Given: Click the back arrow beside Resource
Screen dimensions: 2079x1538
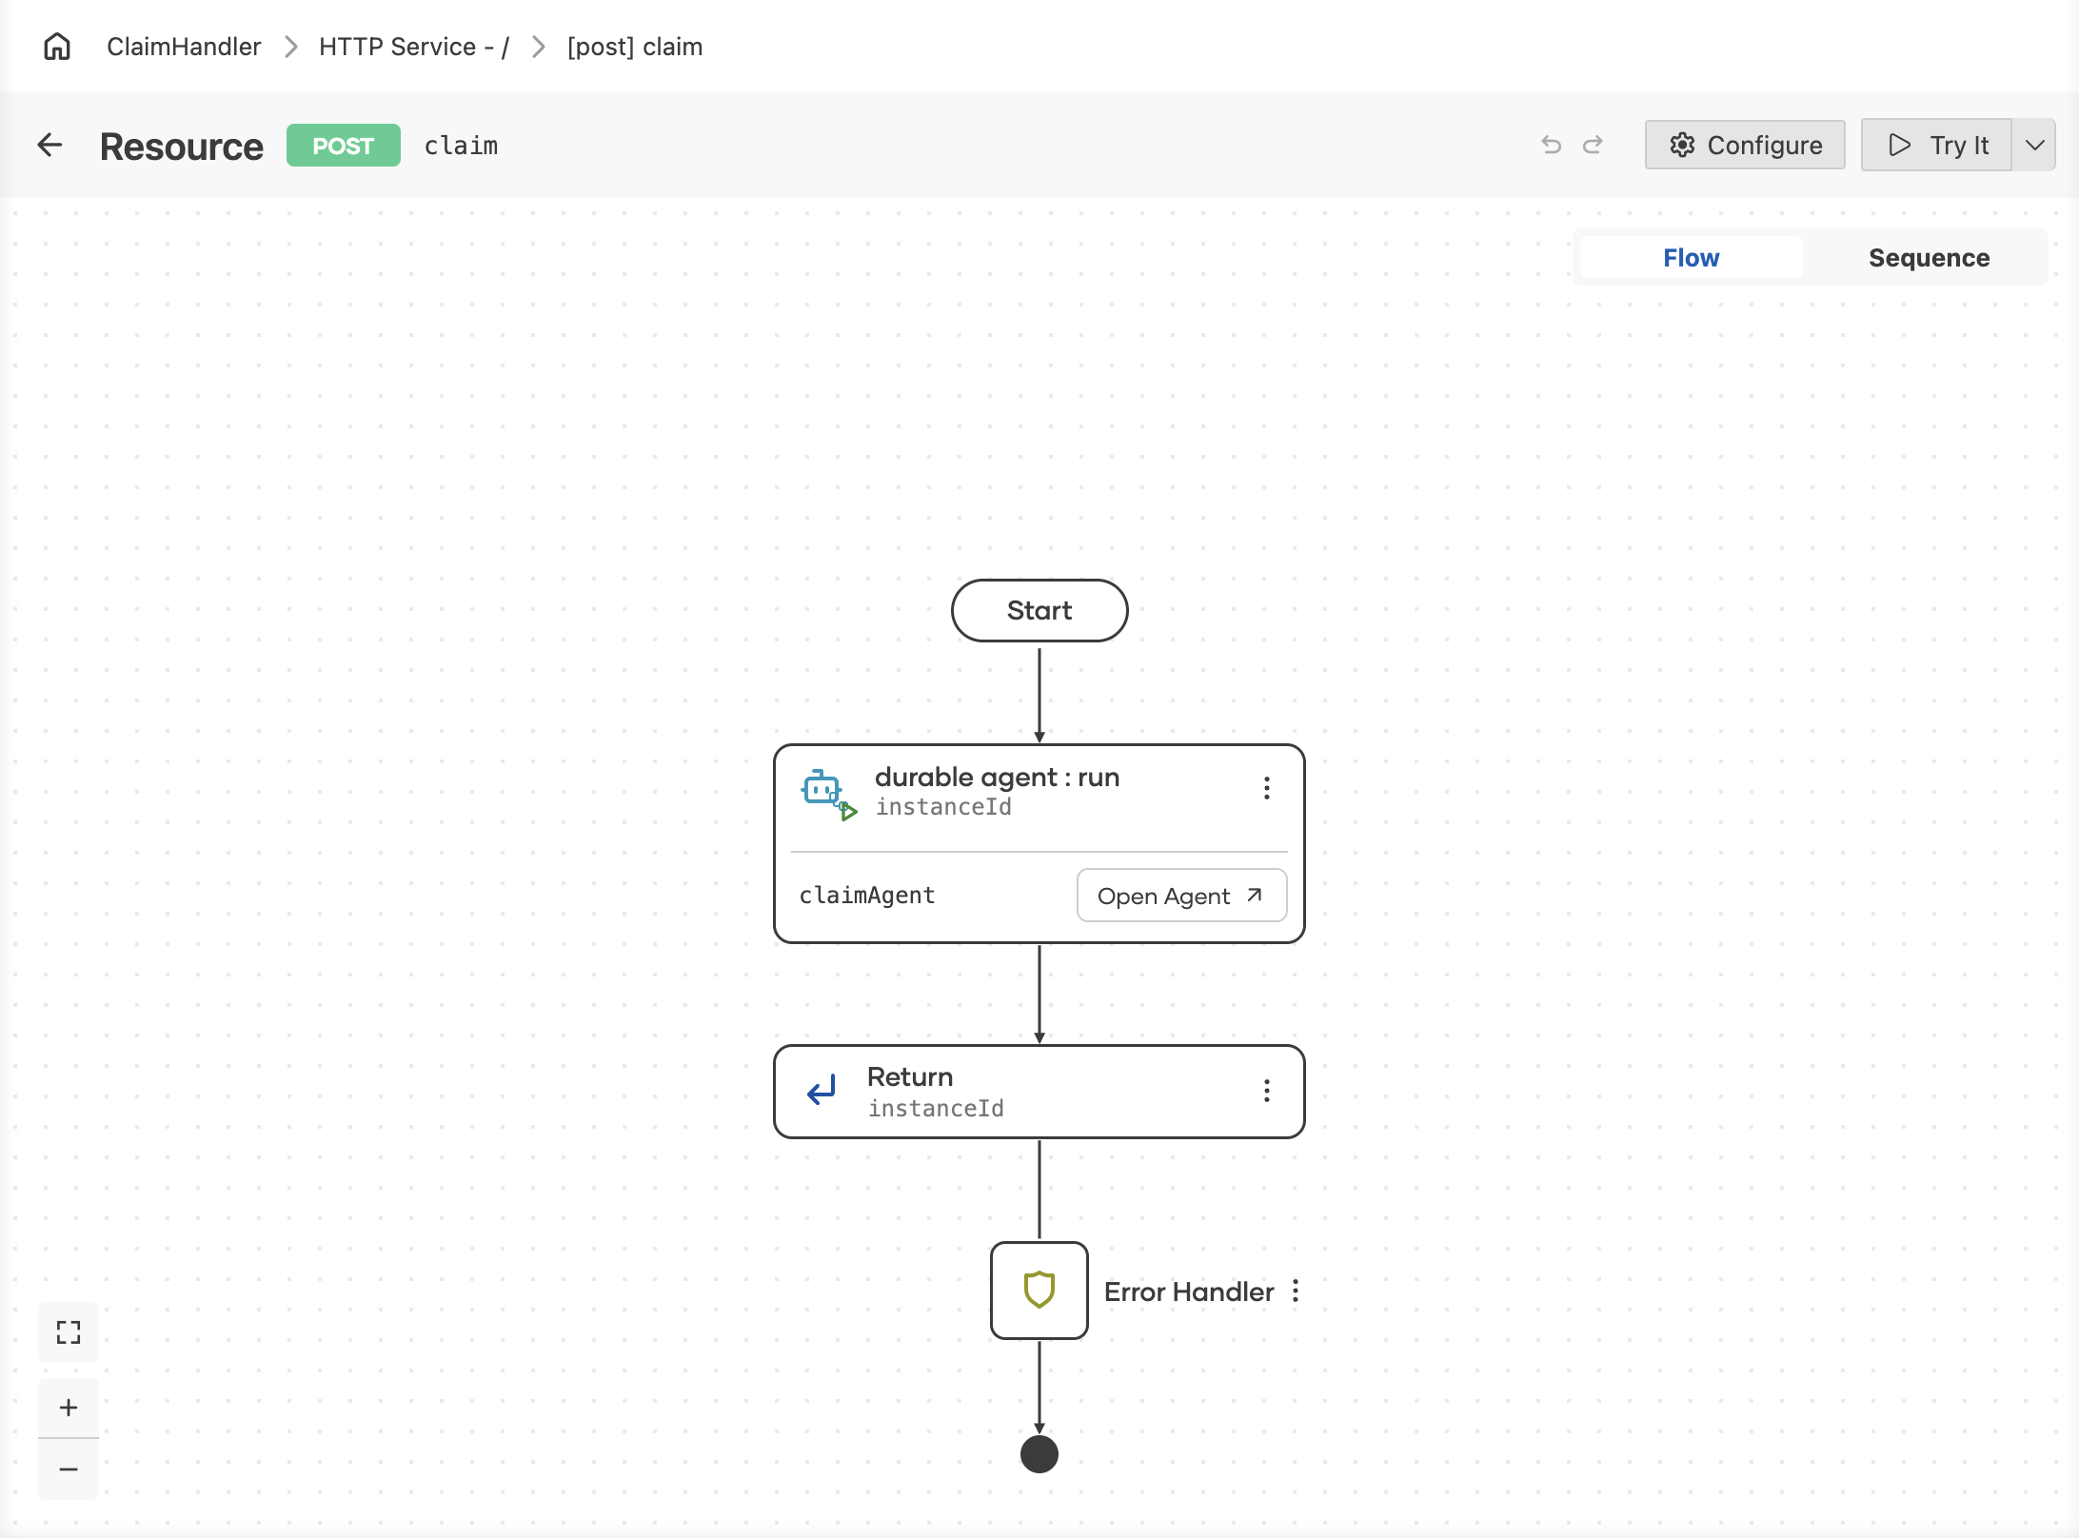Looking at the screenshot, I should tap(49, 145).
